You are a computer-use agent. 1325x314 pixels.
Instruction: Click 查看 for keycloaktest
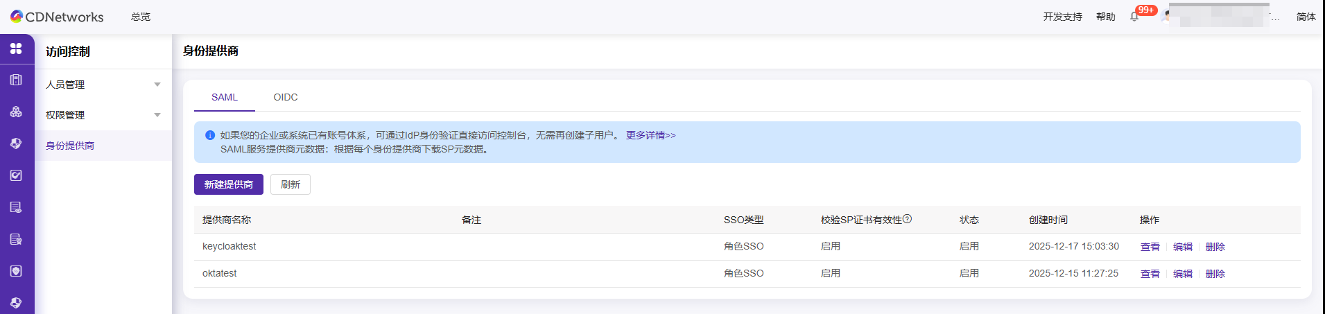(x=1150, y=247)
